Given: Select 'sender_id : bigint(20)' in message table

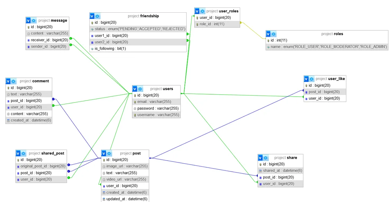Looking at the screenshot, I should point(48,47).
